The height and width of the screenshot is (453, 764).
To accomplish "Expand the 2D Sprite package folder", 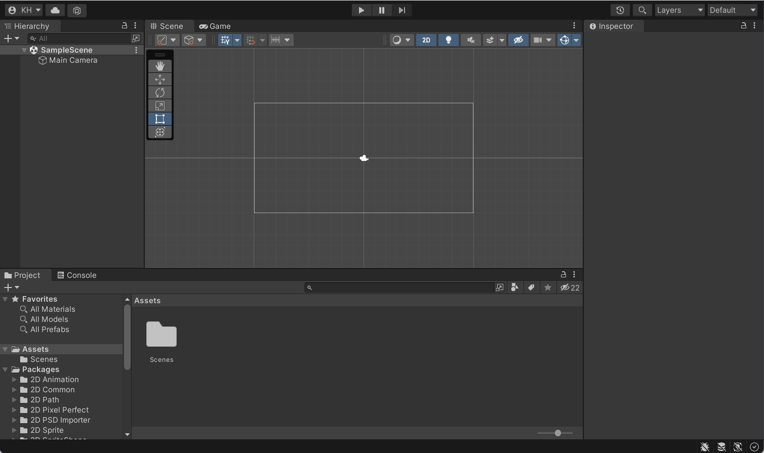I will coord(15,430).
